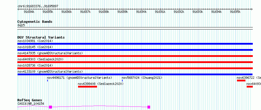Click the nsv6409303 (Sedlazeck2020) label
This screenshot has height=110, width=261.
[40, 59]
